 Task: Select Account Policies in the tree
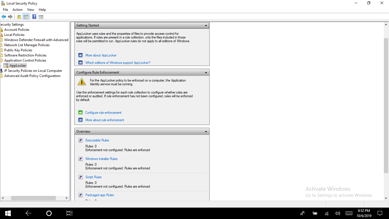pos(17,30)
